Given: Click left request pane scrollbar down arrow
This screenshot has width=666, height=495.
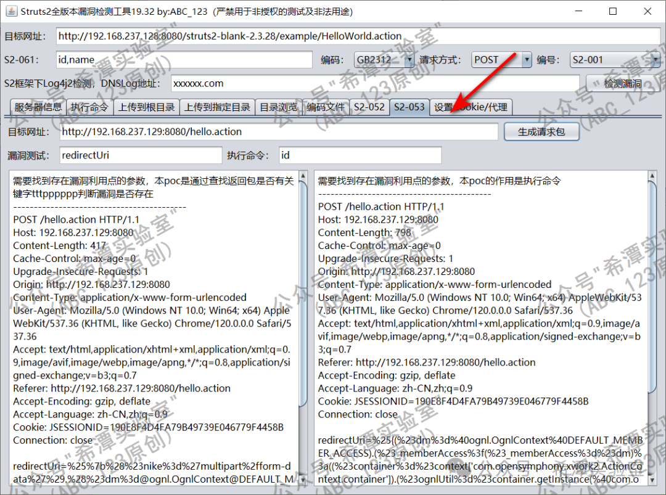Looking at the screenshot, I should tap(303, 480).
